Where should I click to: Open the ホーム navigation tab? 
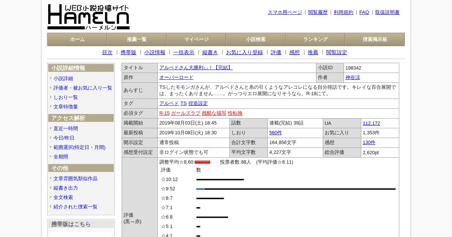77,39
